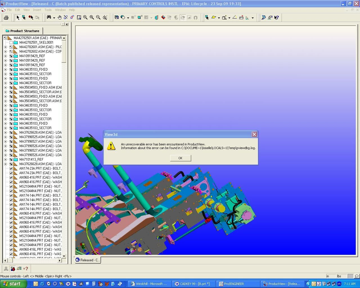Expand the MA7101413_REF node
This screenshot has height=288, width=360.
5,159
